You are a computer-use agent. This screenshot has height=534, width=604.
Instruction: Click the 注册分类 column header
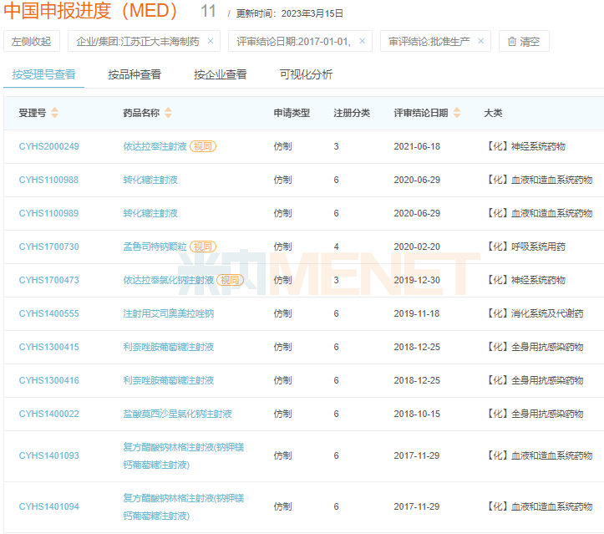[352, 113]
